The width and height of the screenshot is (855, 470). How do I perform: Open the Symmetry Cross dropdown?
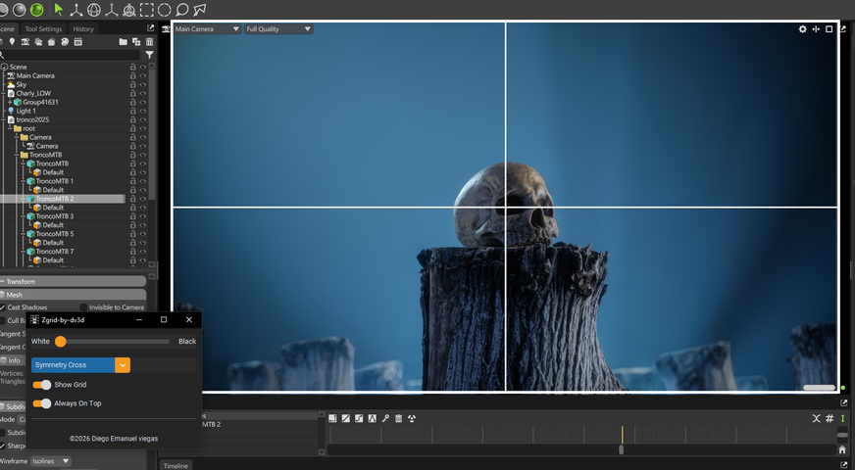123,365
